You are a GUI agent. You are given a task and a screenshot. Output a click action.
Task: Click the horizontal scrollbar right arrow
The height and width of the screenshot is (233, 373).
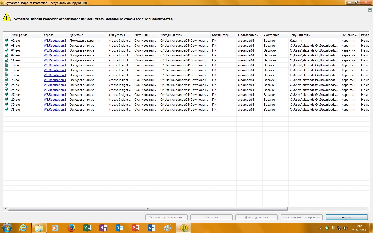tap(367, 209)
